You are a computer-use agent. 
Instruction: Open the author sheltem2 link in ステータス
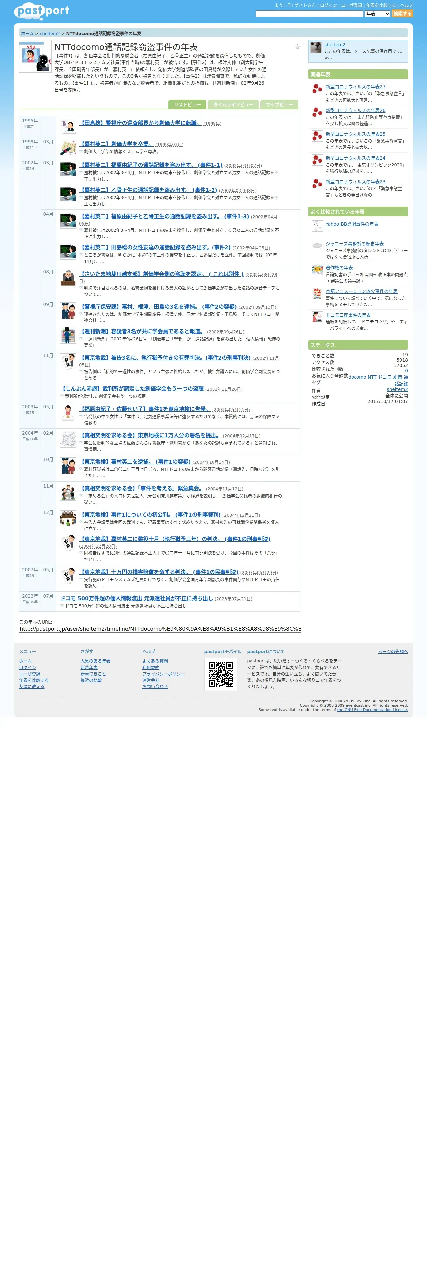click(397, 390)
